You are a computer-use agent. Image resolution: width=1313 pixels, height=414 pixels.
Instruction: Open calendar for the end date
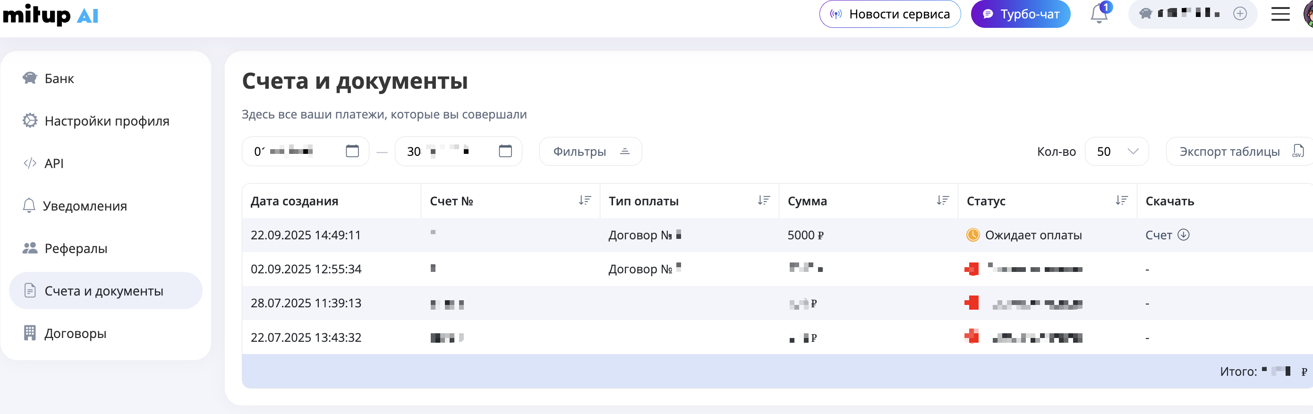(505, 151)
